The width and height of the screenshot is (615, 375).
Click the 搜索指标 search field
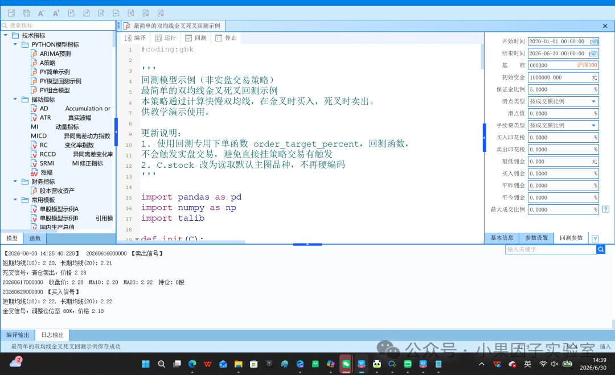tap(58, 26)
